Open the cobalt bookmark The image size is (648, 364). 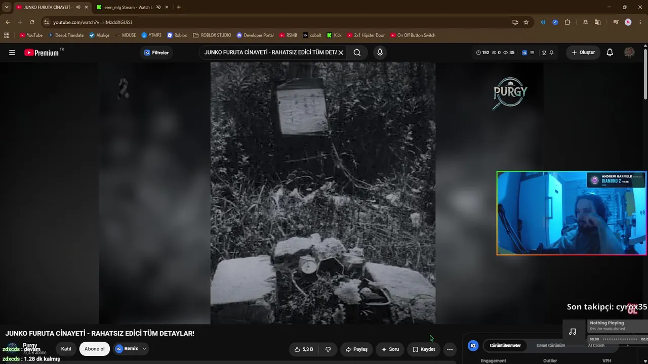(x=312, y=35)
